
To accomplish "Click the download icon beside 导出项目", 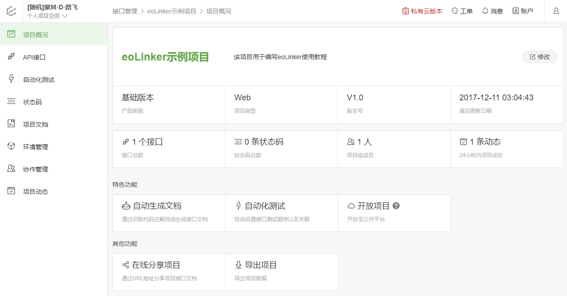I will [239, 265].
